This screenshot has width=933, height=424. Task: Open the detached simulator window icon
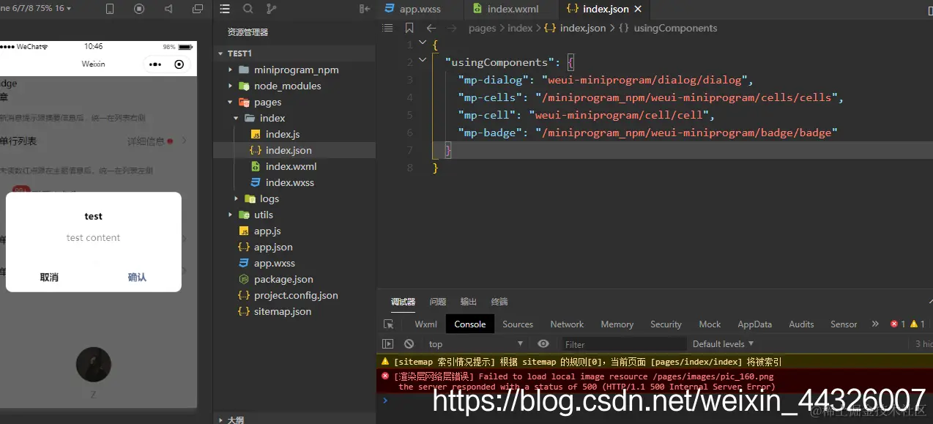198,9
